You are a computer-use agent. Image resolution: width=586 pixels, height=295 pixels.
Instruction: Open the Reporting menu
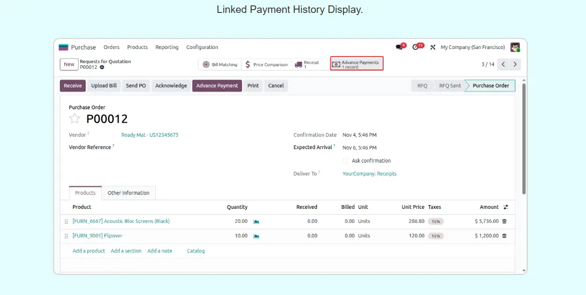point(167,47)
